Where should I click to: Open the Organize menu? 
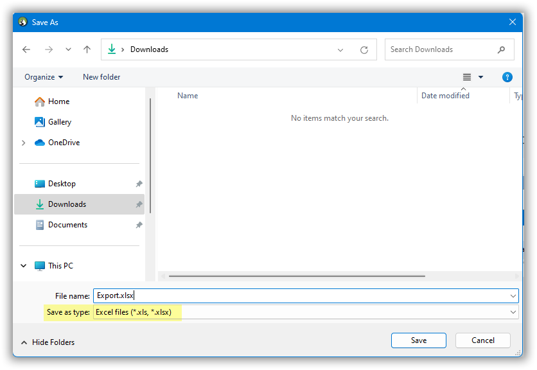pyautogui.click(x=44, y=77)
